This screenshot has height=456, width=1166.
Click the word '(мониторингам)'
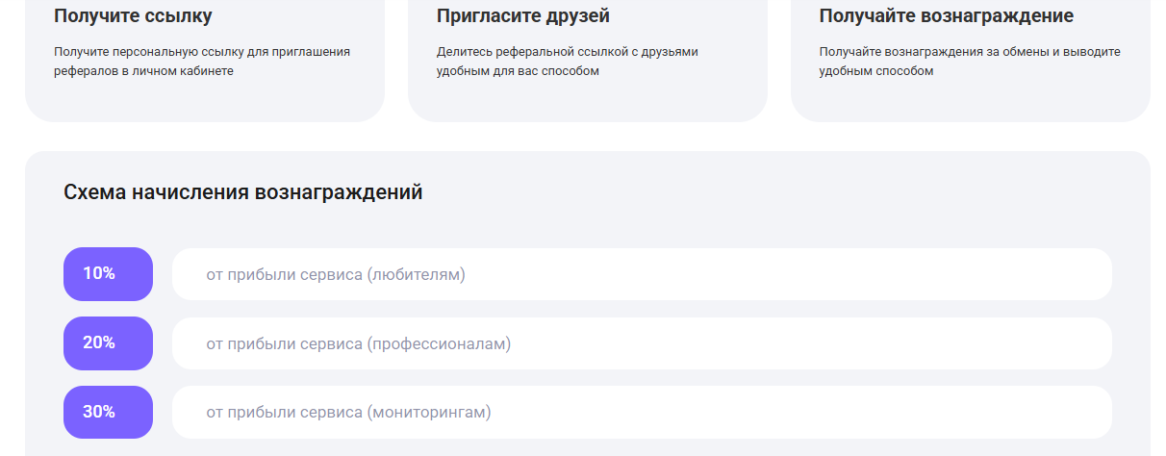(428, 413)
